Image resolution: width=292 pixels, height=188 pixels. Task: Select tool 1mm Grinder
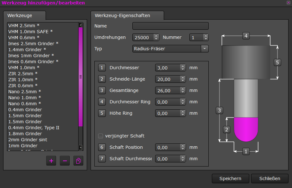coord(43,146)
